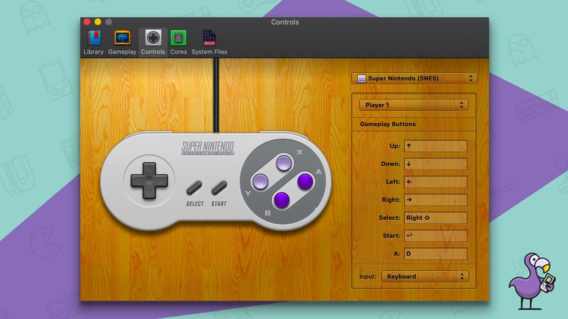This screenshot has width=568, height=319.
Task: Click the Start key binding field
Action: [x=436, y=236]
